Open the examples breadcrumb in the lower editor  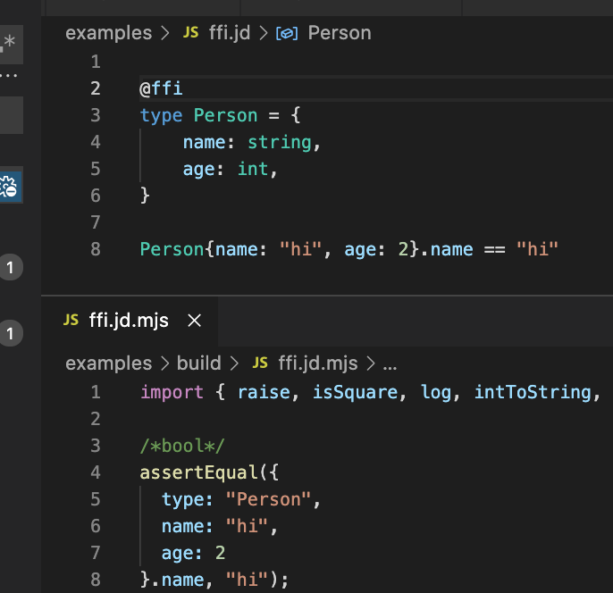click(108, 363)
